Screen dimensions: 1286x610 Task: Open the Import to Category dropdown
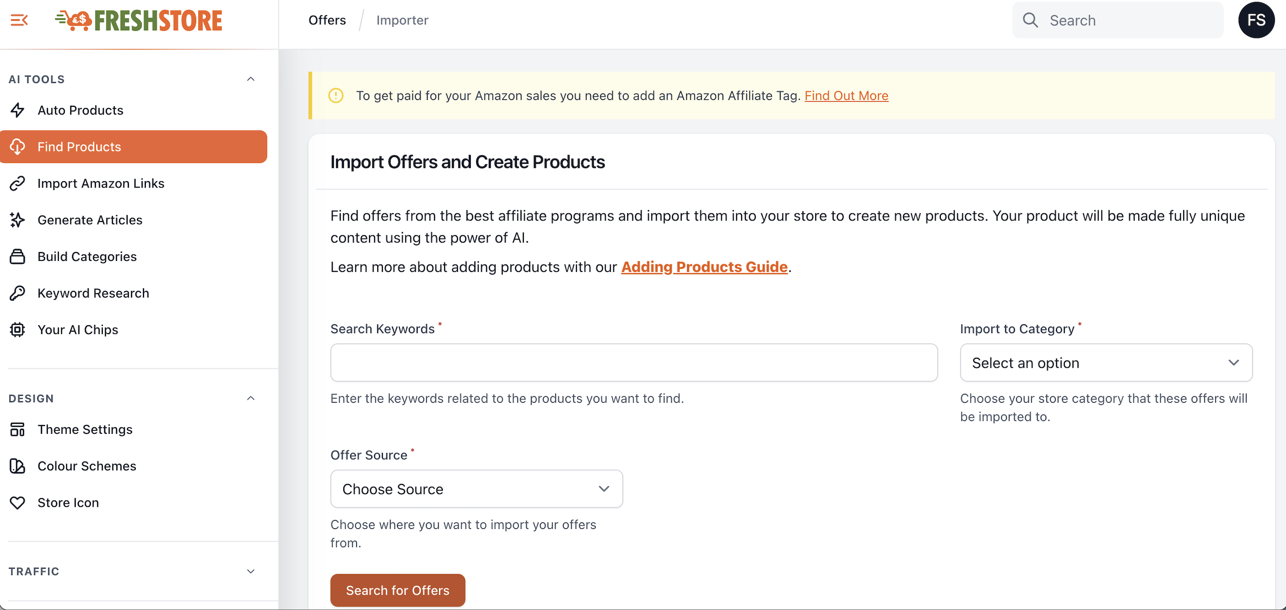point(1106,363)
